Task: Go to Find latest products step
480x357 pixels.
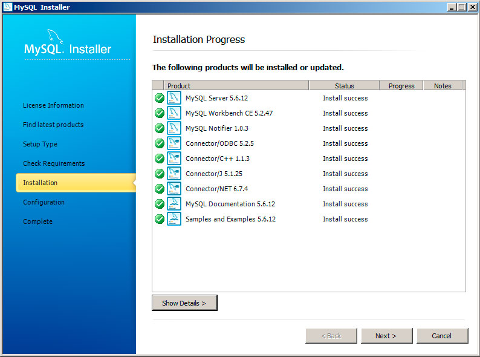Action: 53,125
